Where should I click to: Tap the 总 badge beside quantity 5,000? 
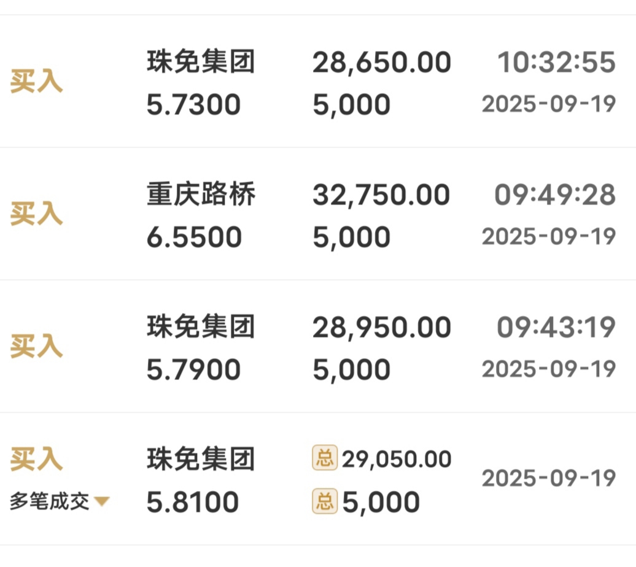point(325,501)
